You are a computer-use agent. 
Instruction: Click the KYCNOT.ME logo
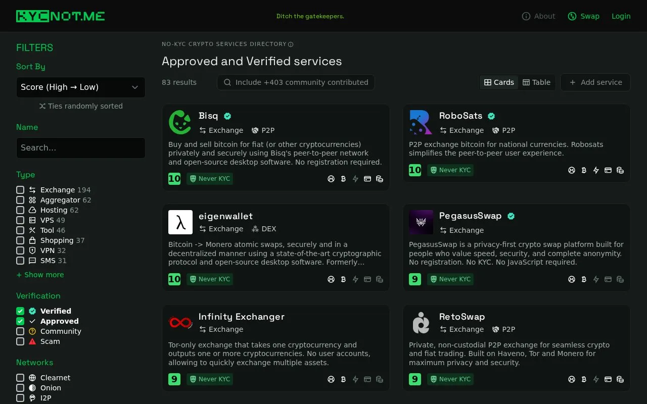(x=61, y=16)
